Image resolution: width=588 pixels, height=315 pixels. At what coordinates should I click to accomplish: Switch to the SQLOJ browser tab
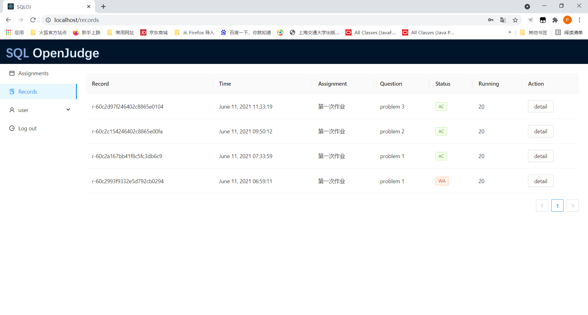coord(46,6)
